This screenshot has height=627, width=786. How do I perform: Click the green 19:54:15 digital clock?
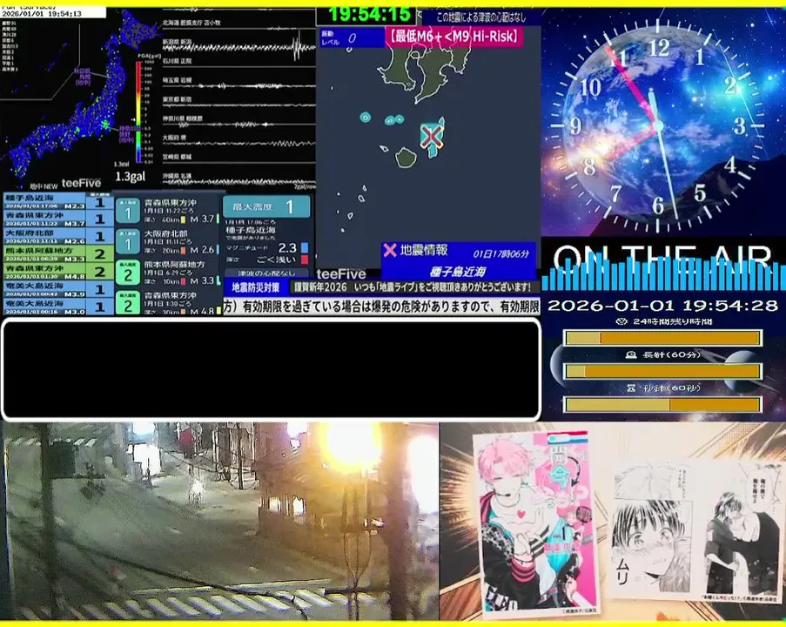coord(370,15)
